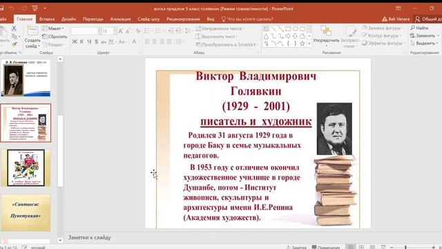Toggle text shadow S
Screen dimensions: 442x249
coord(97,41)
